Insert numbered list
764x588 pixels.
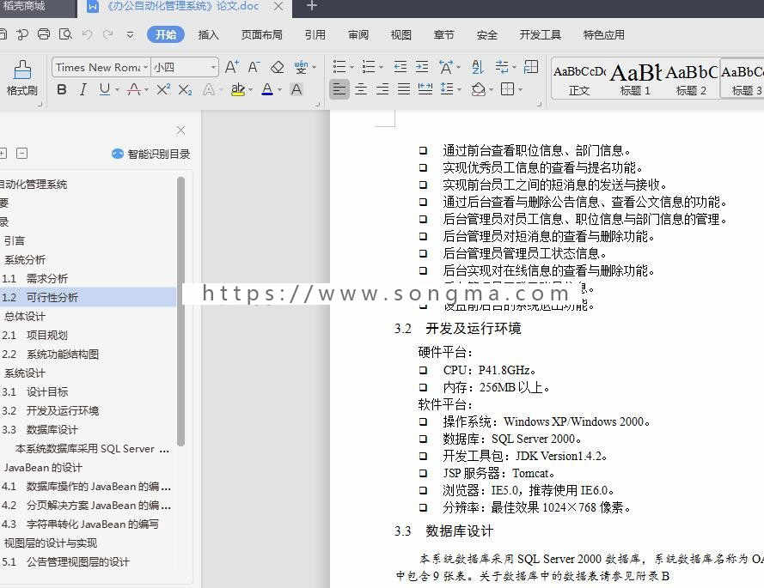coord(369,66)
